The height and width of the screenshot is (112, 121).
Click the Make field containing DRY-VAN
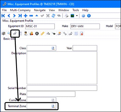point(85,26)
